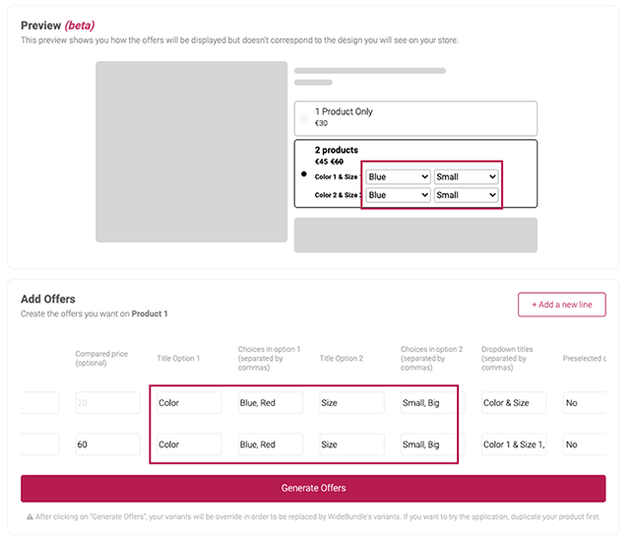630x544 pixels.
Task: Click second row 'Blue, Red' choices field
Action: point(270,444)
